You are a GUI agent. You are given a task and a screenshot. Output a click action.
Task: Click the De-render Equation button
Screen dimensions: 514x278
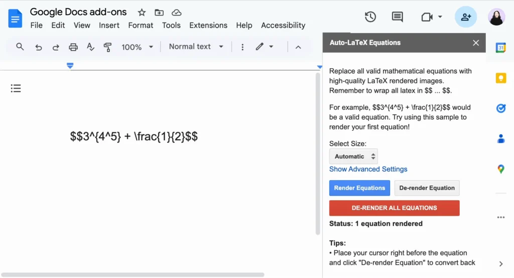[427, 188]
